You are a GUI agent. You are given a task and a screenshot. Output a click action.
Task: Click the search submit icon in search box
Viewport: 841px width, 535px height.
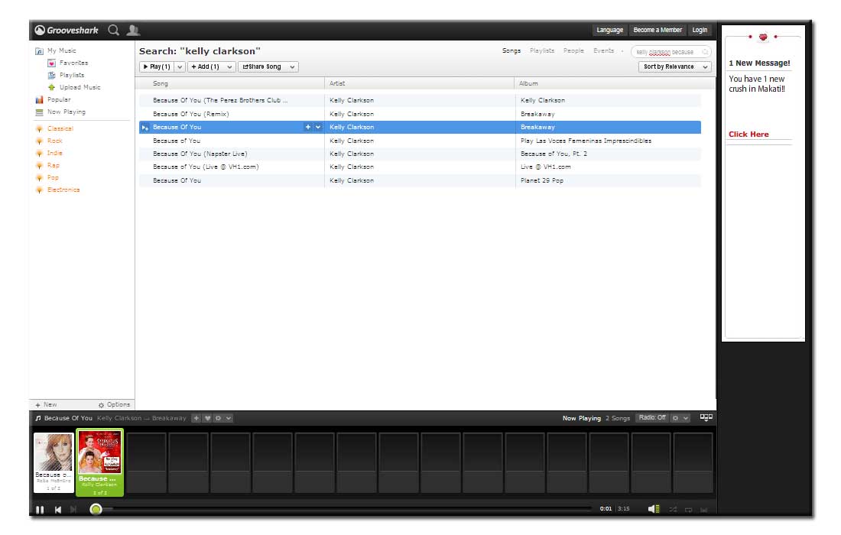click(x=705, y=52)
